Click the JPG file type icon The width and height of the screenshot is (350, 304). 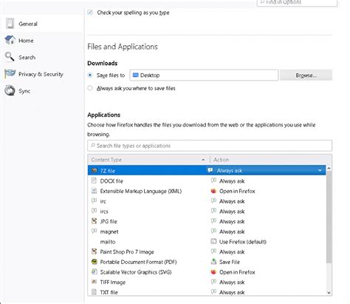94,221
